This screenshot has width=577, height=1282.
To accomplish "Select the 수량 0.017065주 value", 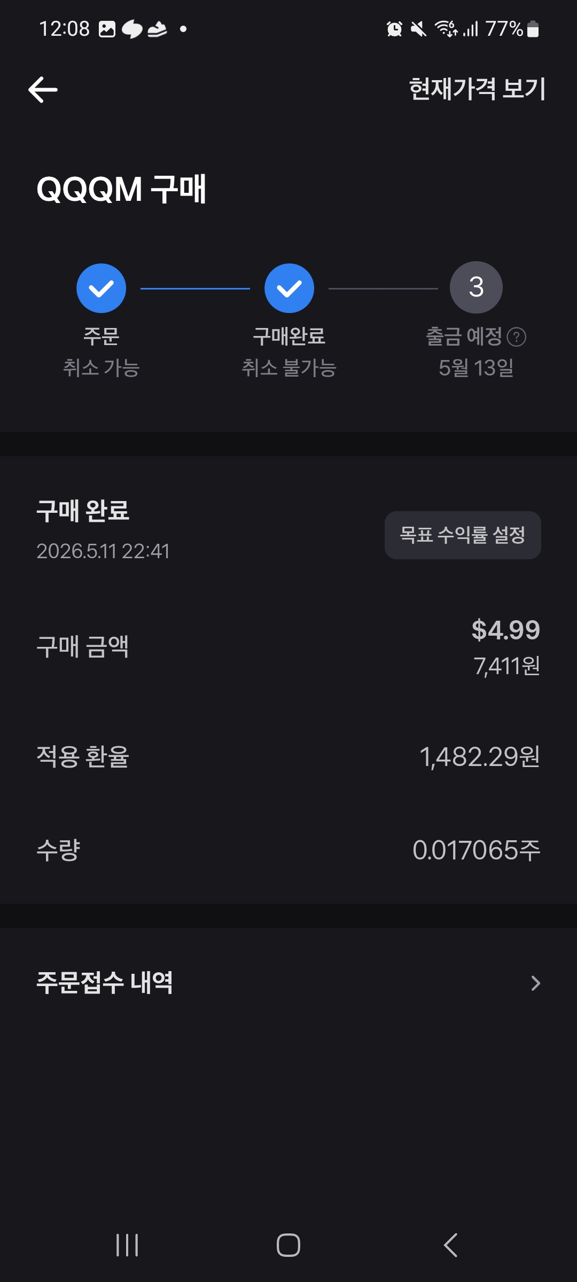I will [476, 850].
